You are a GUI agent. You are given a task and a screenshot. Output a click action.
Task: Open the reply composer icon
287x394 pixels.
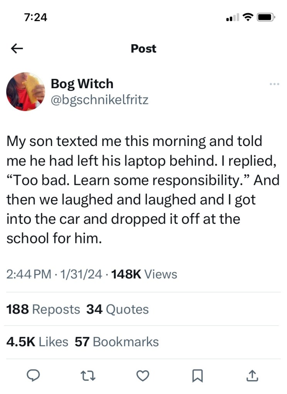(x=34, y=375)
